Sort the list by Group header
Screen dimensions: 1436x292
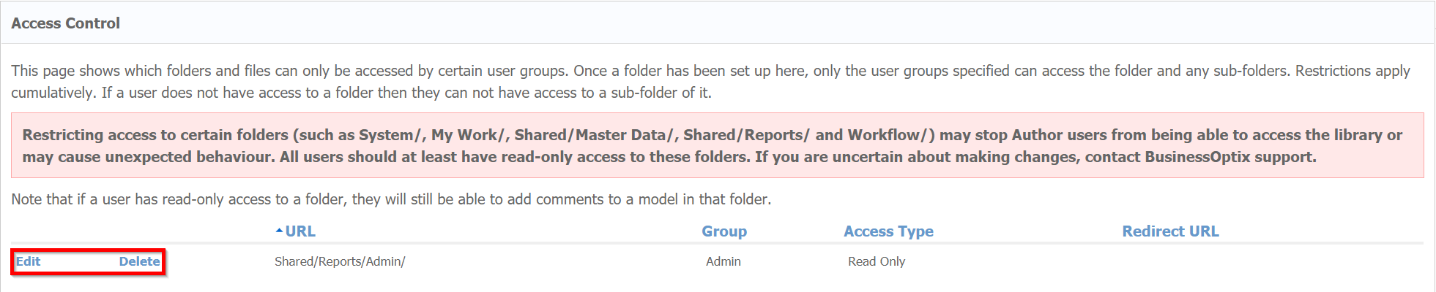pos(724,231)
